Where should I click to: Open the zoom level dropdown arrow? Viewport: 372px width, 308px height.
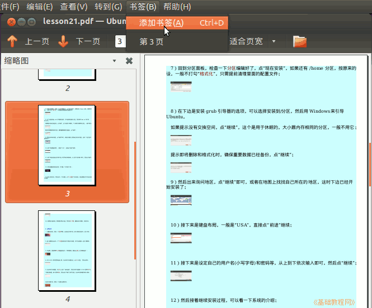pyautogui.click(x=274, y=41)
